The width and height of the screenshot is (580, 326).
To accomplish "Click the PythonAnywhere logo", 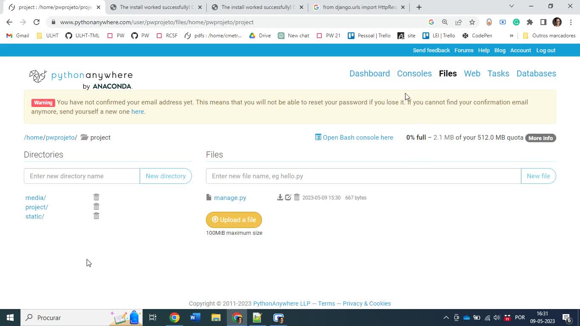I will (x=80, y=76).
